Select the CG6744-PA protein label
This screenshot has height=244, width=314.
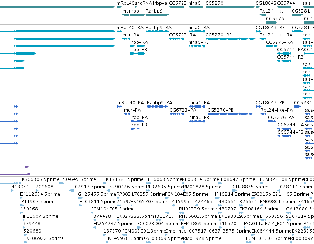[291, 125]
